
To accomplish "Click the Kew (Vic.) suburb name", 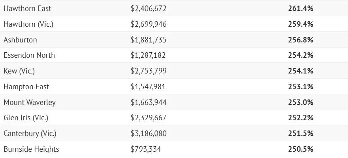I will [20, 71].
